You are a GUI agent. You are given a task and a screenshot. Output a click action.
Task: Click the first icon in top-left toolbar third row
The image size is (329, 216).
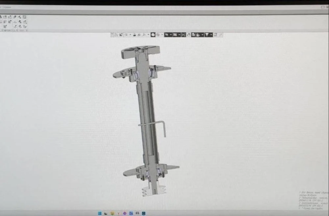5,26
